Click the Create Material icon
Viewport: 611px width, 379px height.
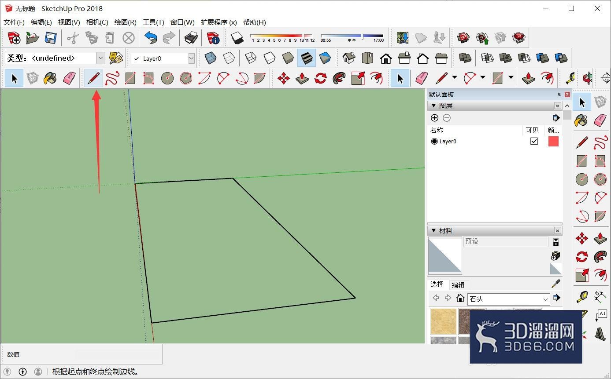tap(555, 256)
